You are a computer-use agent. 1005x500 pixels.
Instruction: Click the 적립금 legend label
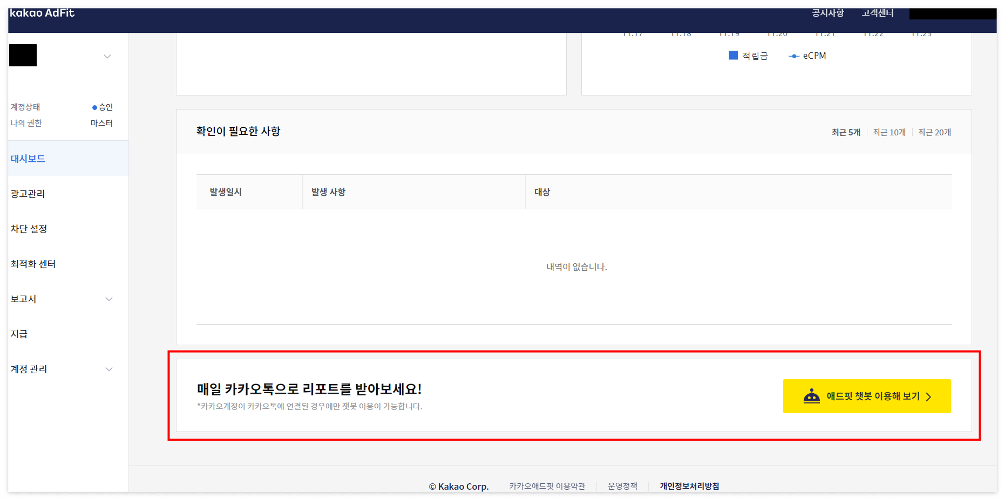(x=755, y=56)
